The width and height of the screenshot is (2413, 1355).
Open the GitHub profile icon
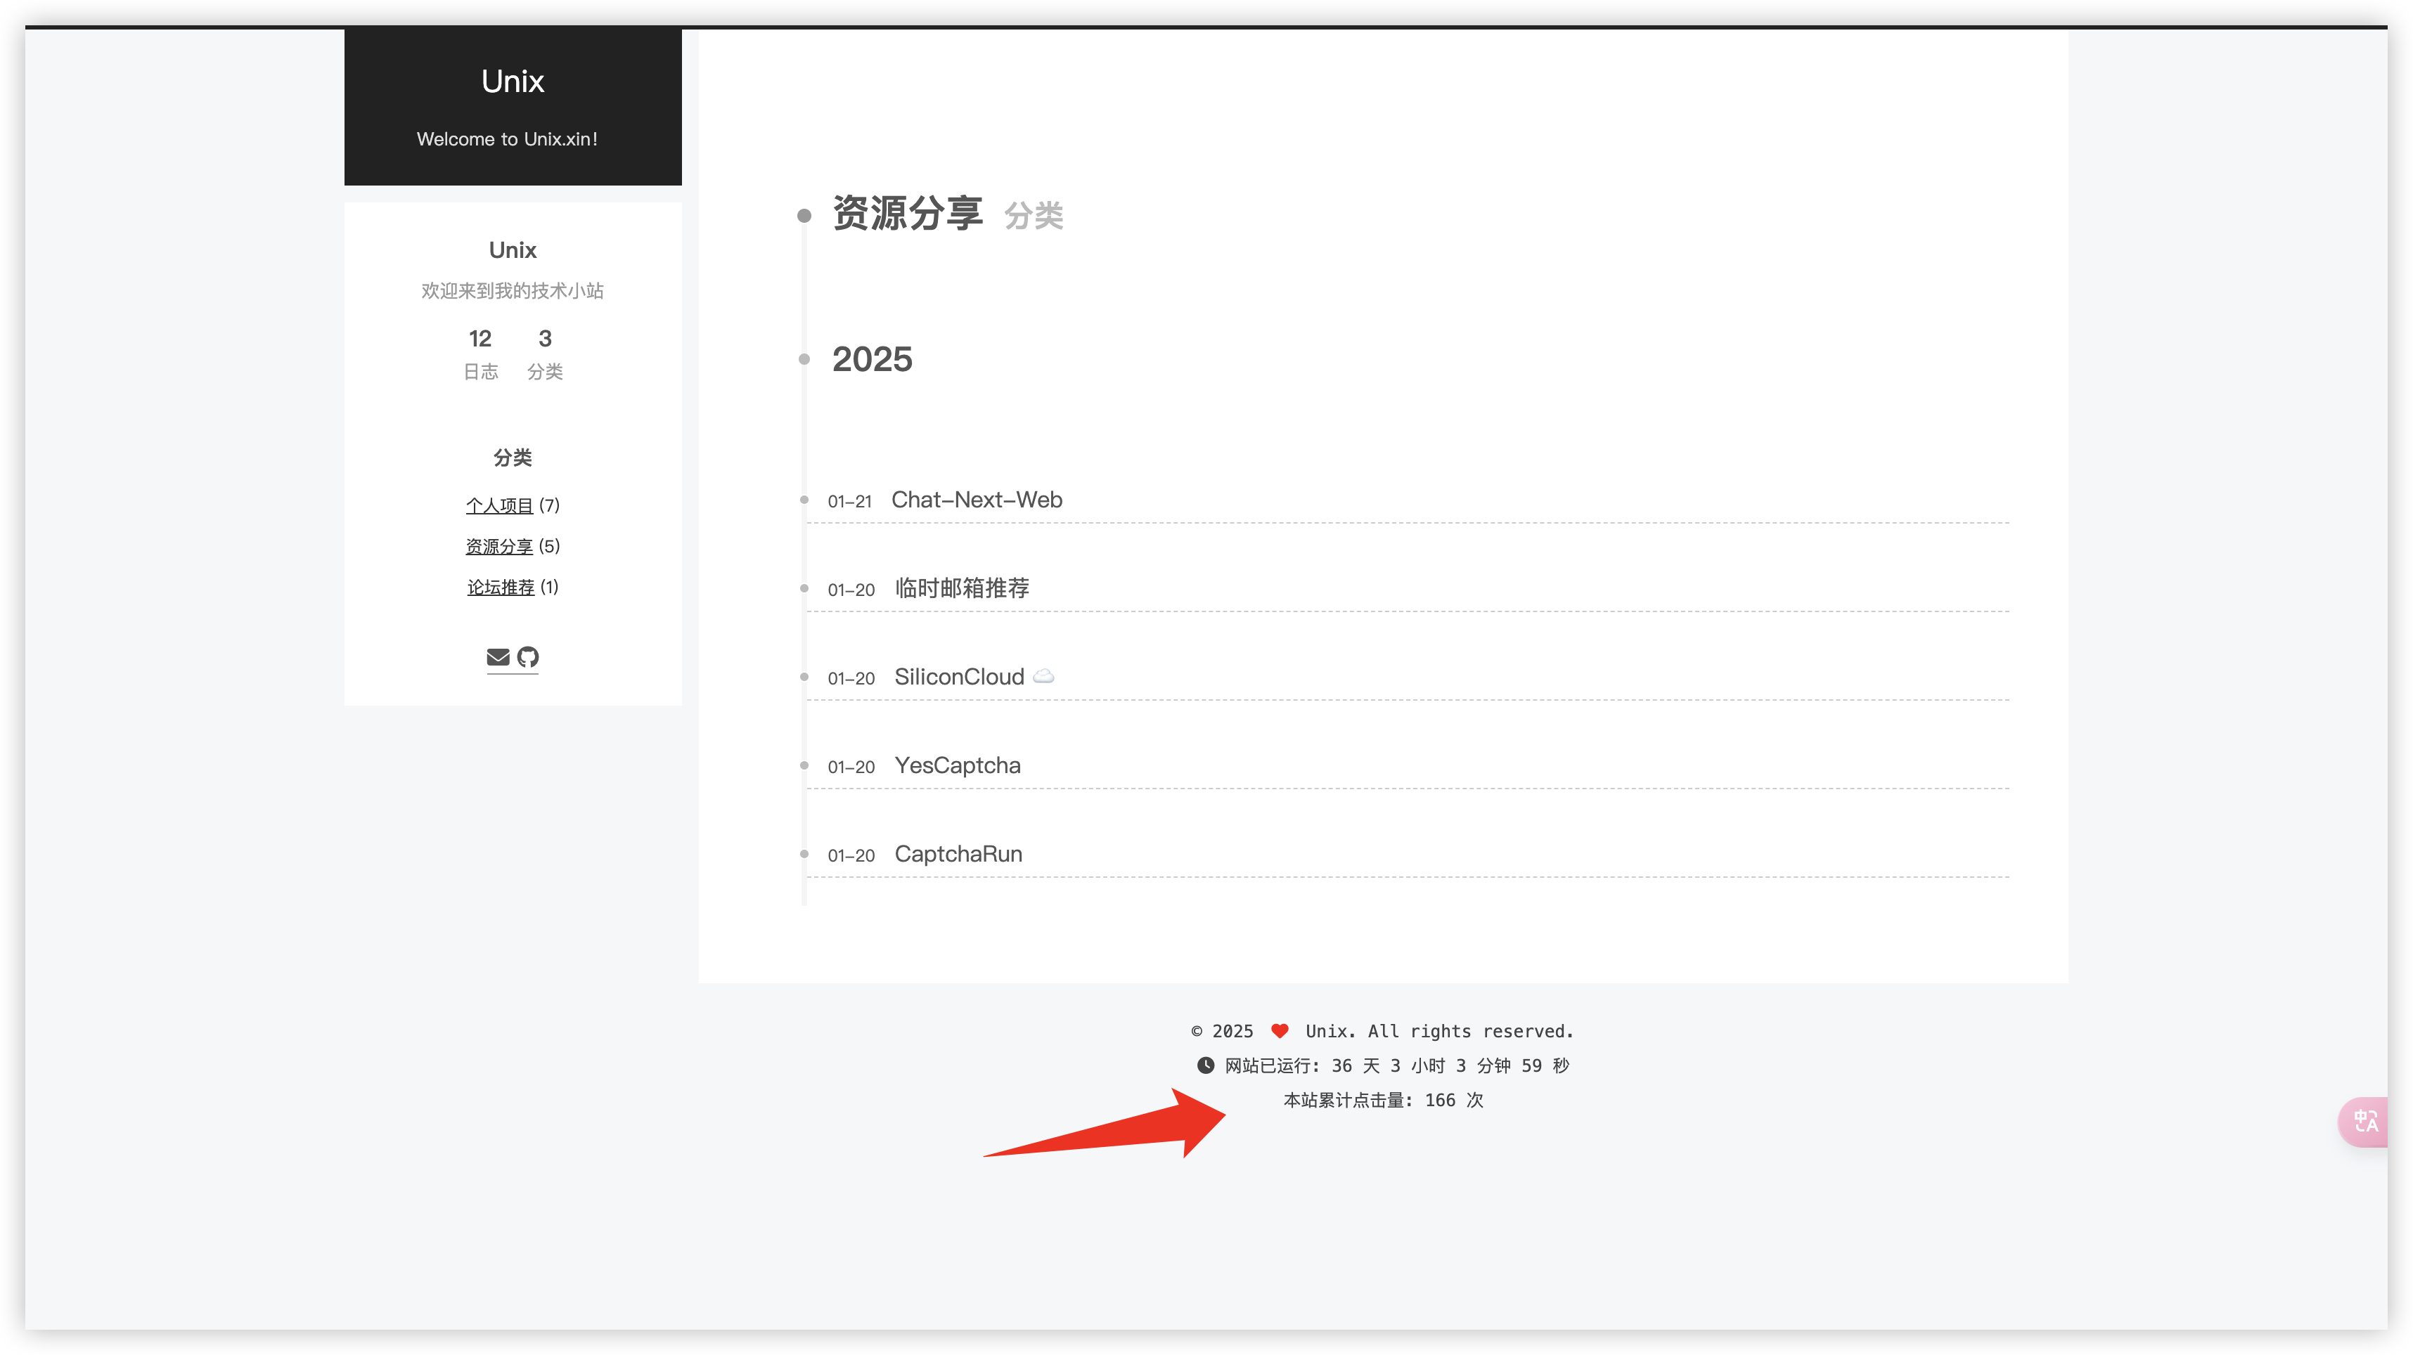[527, 657]
